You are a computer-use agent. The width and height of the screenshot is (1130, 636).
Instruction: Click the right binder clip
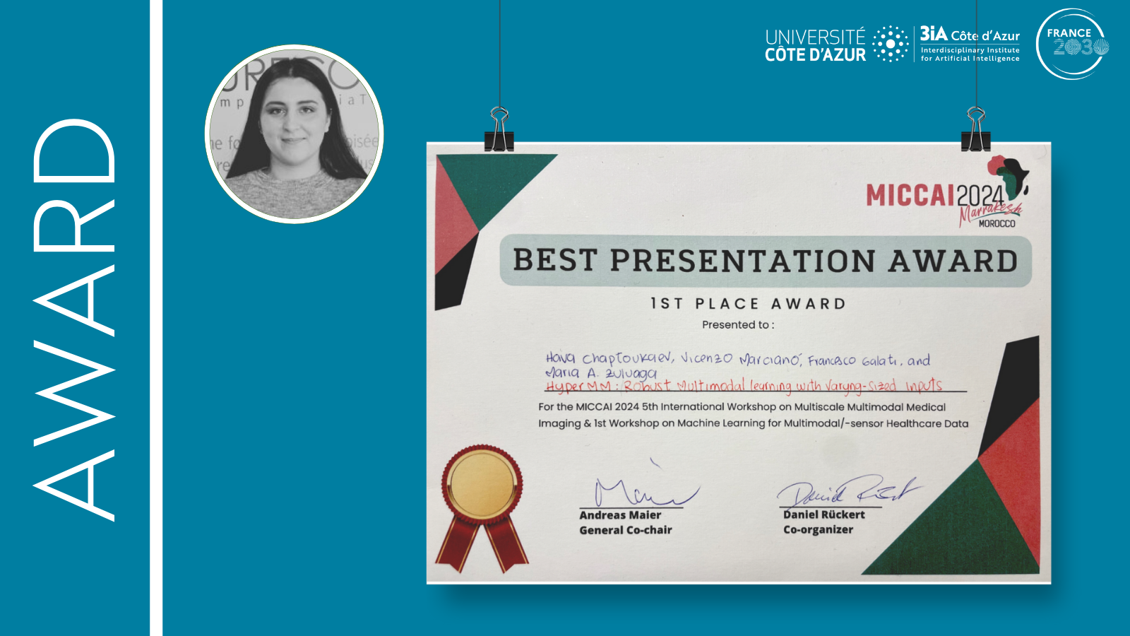click(976, 129)
